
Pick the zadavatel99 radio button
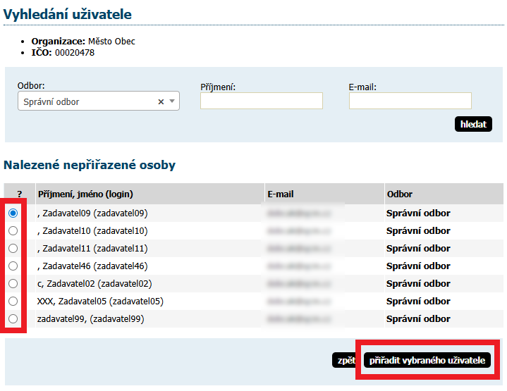[13, 319]
